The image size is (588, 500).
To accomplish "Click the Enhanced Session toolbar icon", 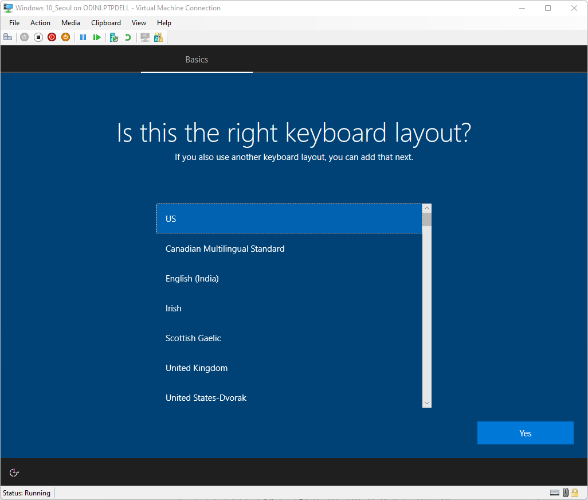I will coord(145,37).
